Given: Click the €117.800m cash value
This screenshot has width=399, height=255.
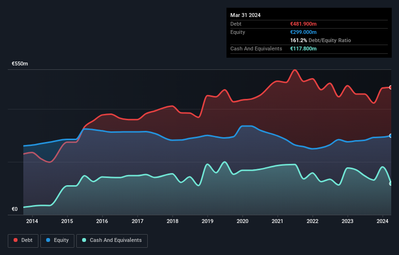Looking at the screenshot, I should pyautogui.click(x=303, y=48).
